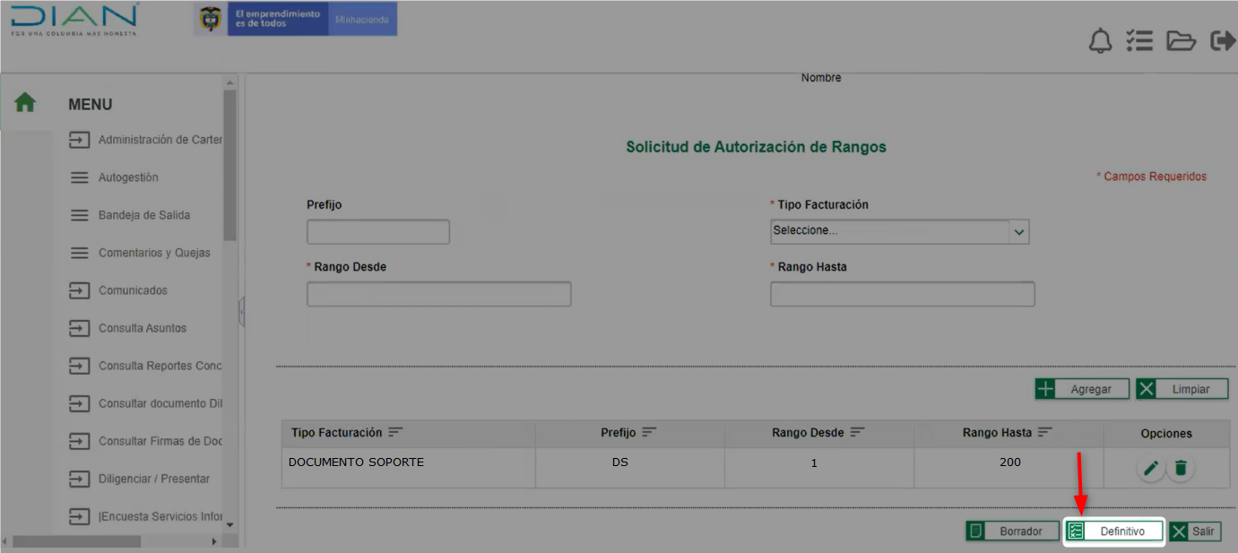The width and height of the screenshot is (1238, 553).
Task: Open the folder icon in top bar
Action: tap(1181, 41)
